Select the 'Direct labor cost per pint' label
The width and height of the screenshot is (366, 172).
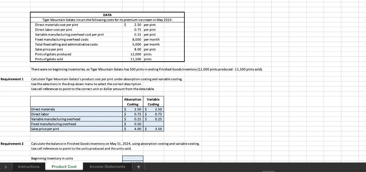click(54, 30)
